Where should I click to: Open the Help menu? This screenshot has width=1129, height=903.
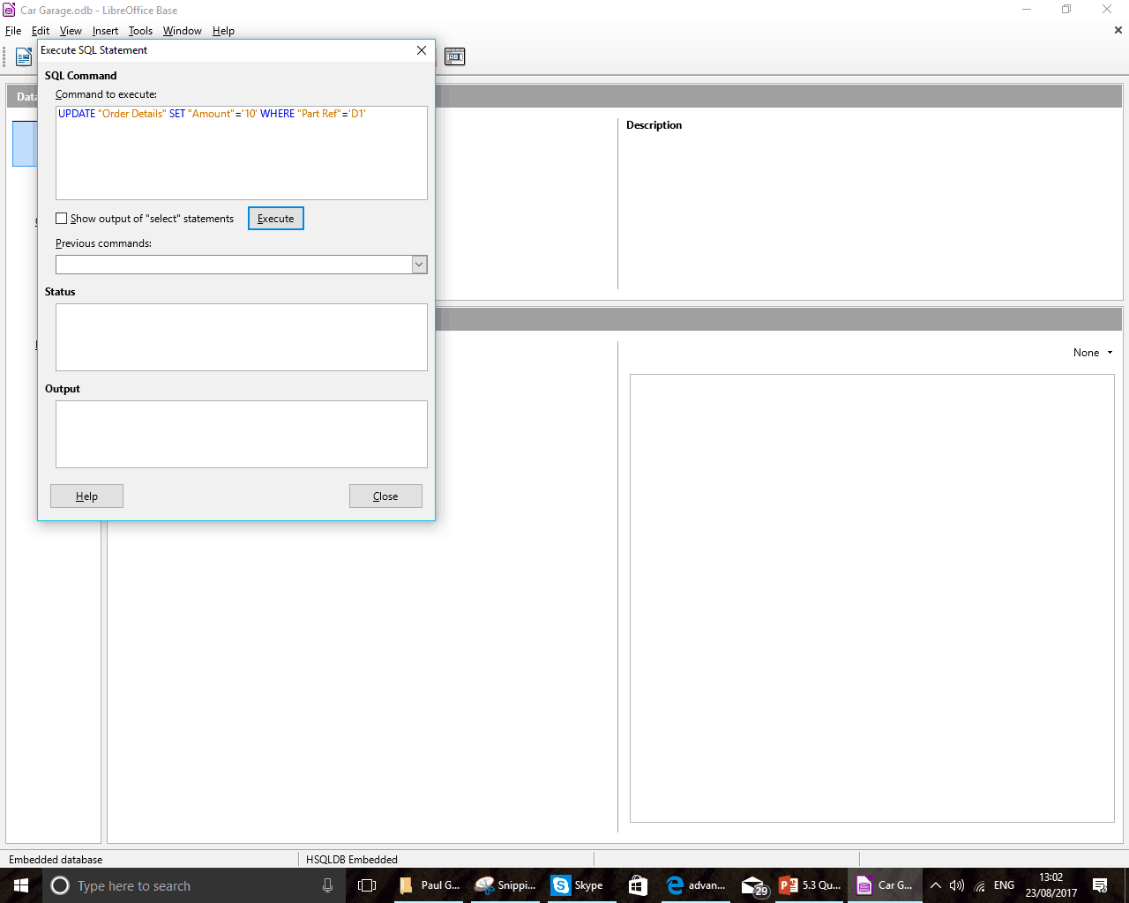tap(223, 31)
